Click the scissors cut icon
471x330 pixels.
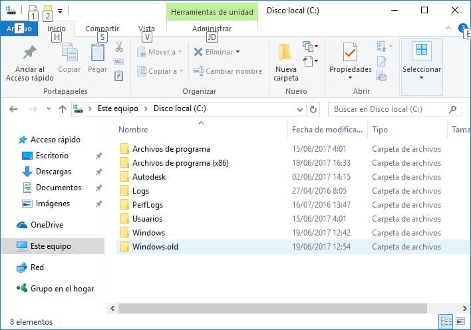tap(119, 47)
